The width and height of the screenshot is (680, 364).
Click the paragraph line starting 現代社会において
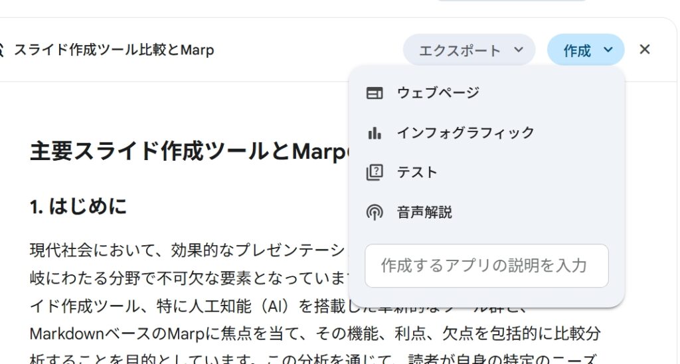coord(187,250)
